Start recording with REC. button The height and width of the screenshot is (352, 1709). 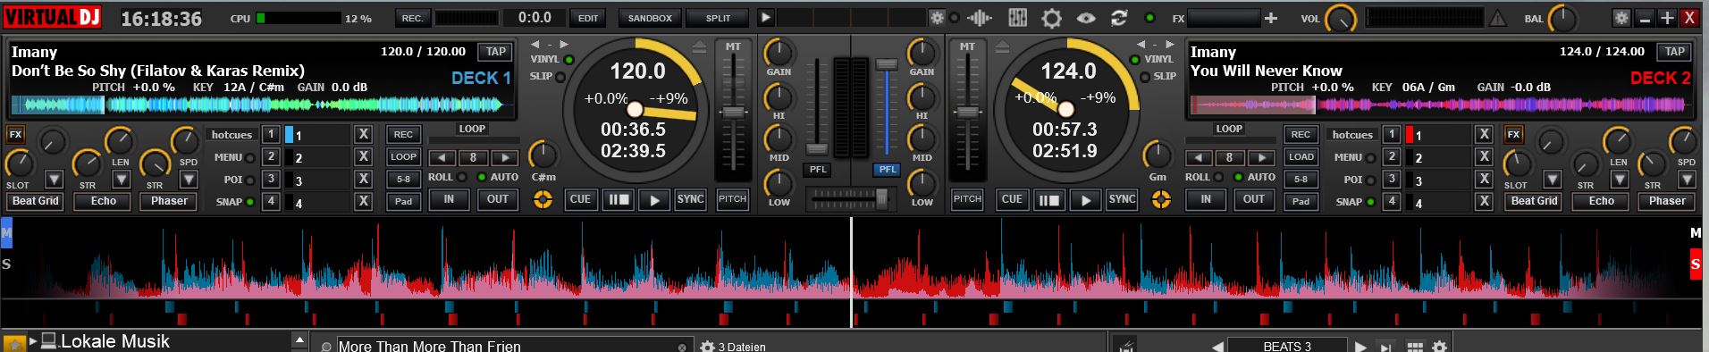(x=412, y=18)
